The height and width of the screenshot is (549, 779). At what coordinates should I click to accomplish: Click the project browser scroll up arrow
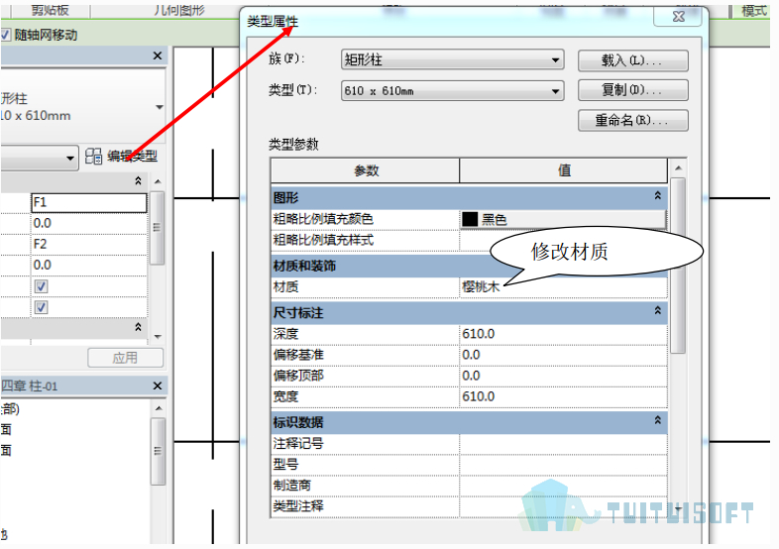[x=158, y=408]
